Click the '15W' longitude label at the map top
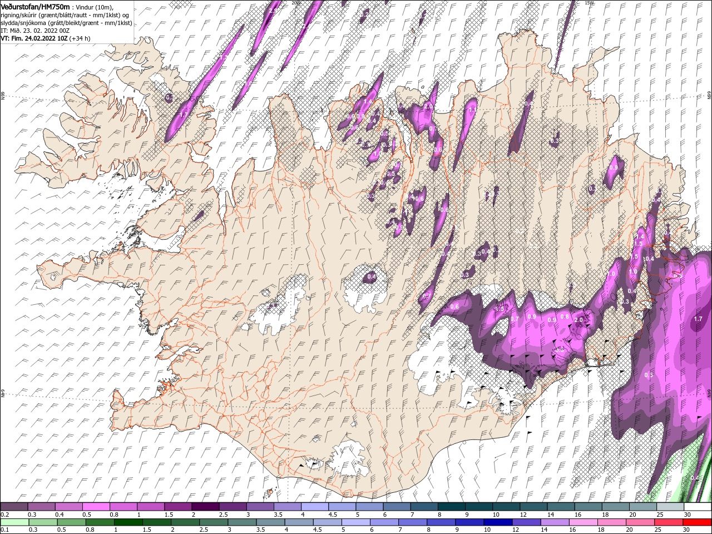Viewport: 712px width, 534px height. (x=590, y=2)
